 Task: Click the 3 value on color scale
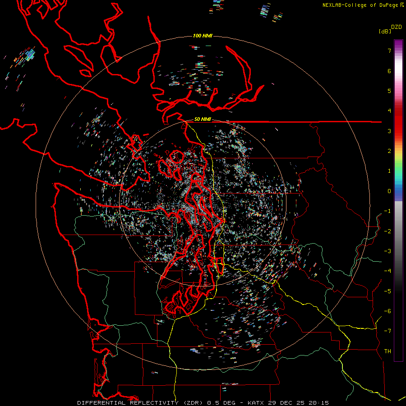pyautogui.click(x=389, y=131)
